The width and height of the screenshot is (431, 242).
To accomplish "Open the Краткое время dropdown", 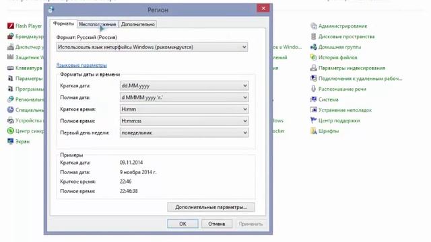I will pyautogui.click(x=184, y=109).
